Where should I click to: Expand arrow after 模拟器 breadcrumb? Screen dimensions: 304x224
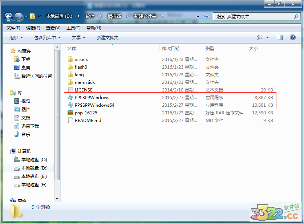pyautogui.click(x=127, y=16)
